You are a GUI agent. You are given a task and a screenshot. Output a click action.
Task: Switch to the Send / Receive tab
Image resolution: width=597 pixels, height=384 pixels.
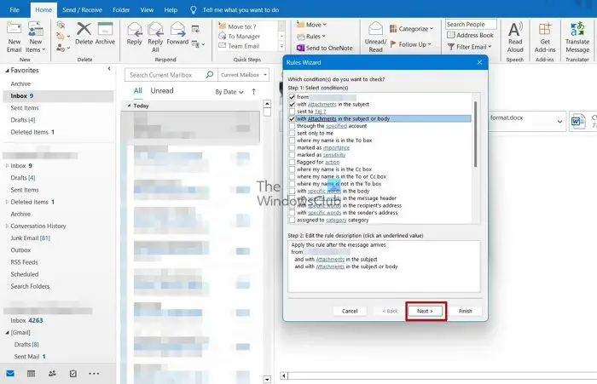[82, 10]
